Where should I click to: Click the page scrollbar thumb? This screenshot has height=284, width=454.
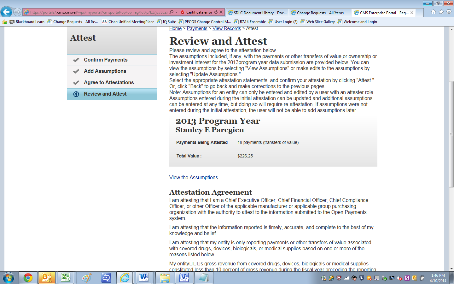pyautogui.click(x=451, y=134)
